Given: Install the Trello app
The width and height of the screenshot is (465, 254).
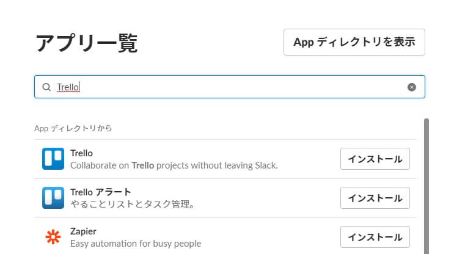Looking at the screenshot, I should pyautogui.click(x=375, y=159).
